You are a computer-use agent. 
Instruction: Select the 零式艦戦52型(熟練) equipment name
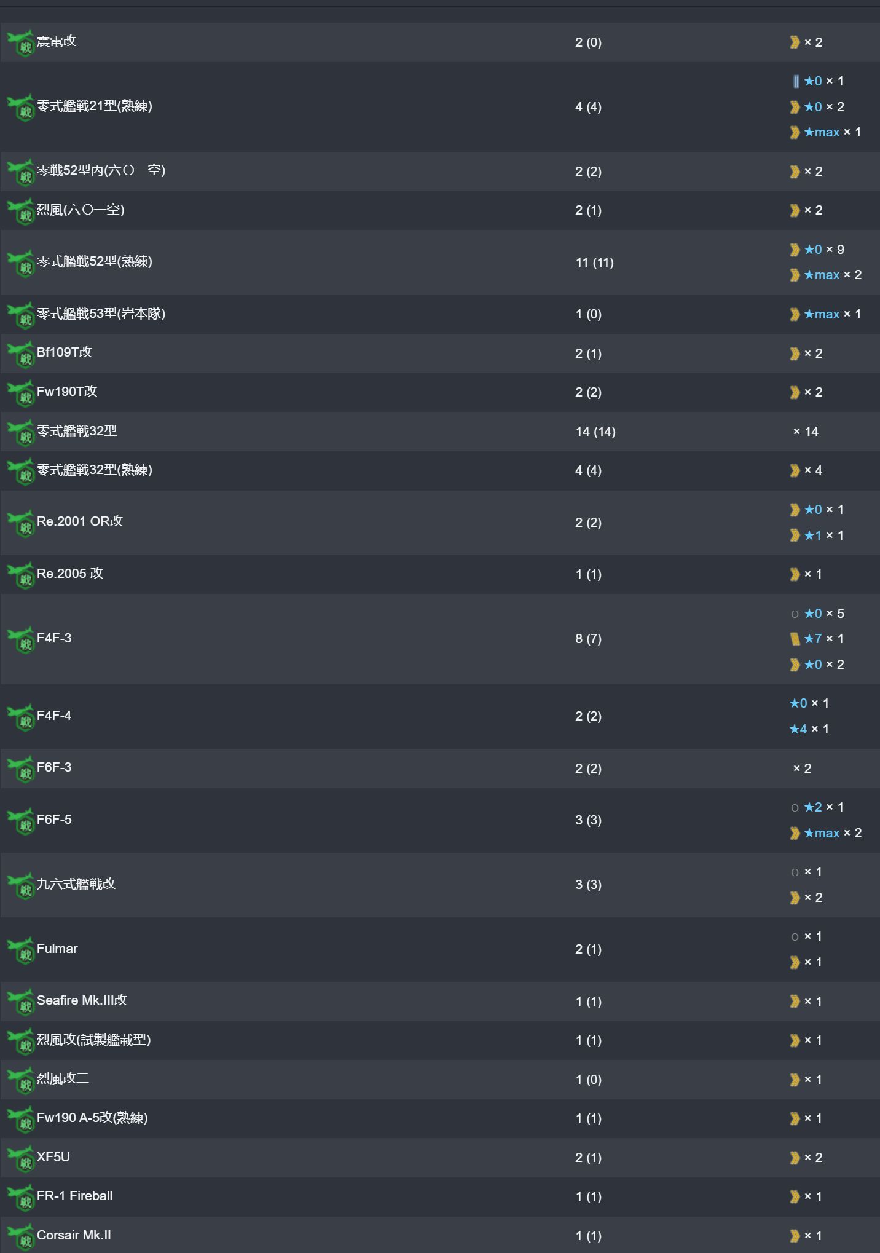95,262
